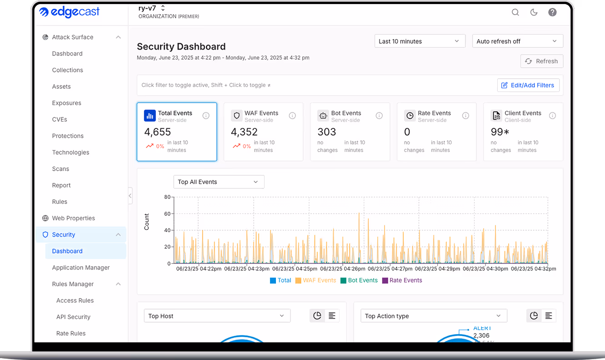Switch Top Host to pie chart view
Viewport: 605px width, 360px height.
pyautogui.click(x=317, y=316)
